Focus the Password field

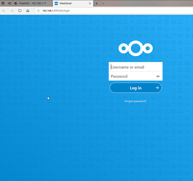(136, 76)
